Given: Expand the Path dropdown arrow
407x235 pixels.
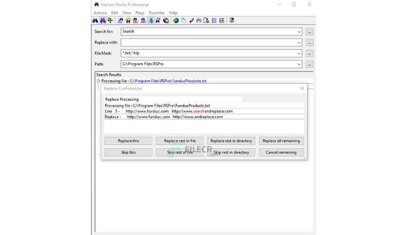Looking at the screenshot, I should click(299, 64).
